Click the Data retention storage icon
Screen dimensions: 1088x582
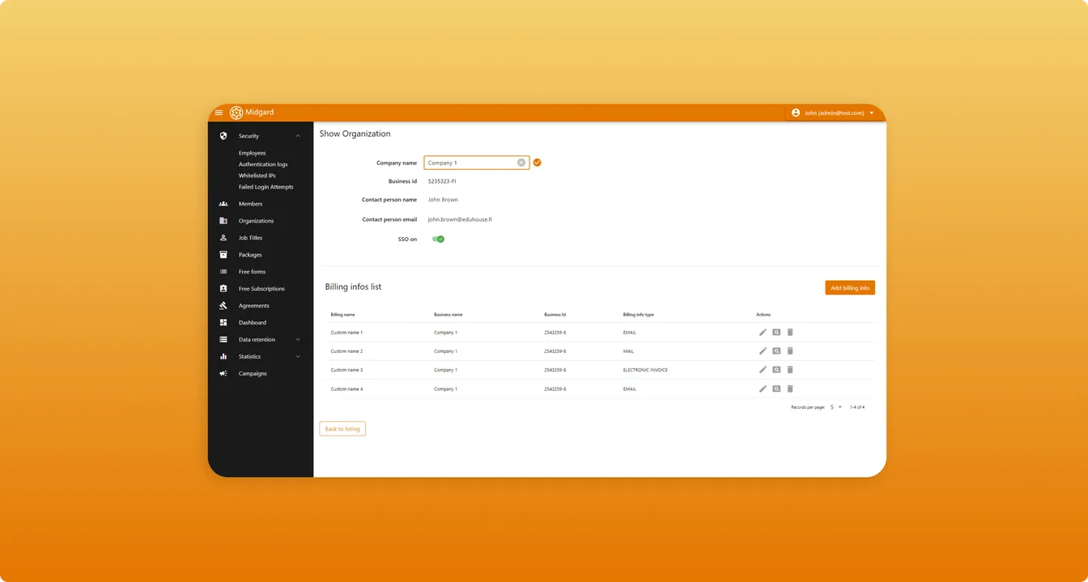point(223,340)
